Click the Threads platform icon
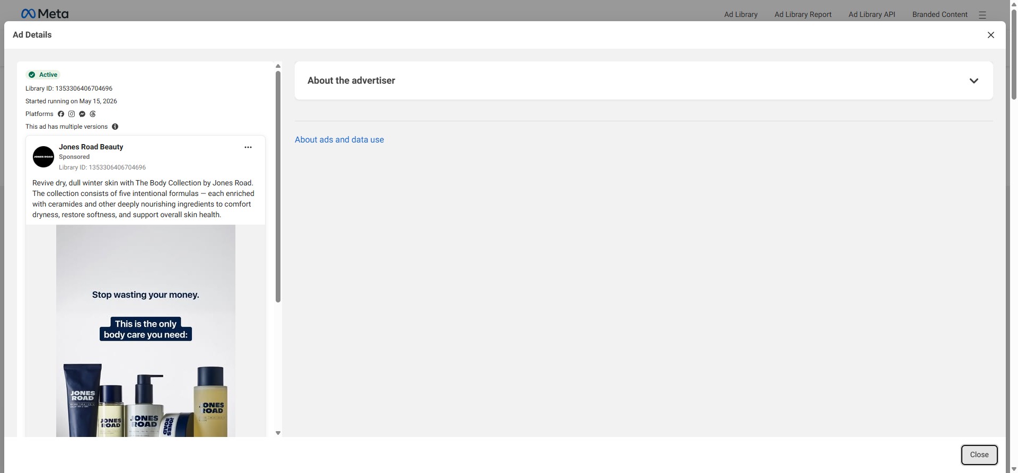1018x473 pixels. 93,114
